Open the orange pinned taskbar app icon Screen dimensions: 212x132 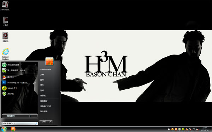pyautogui.click(x=13, y=129)
